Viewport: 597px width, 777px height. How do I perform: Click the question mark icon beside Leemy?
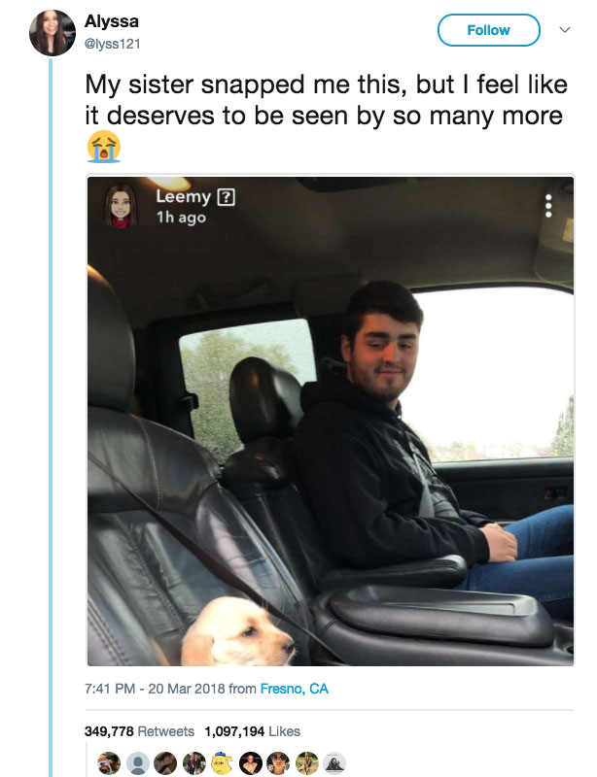pos(226,197)
